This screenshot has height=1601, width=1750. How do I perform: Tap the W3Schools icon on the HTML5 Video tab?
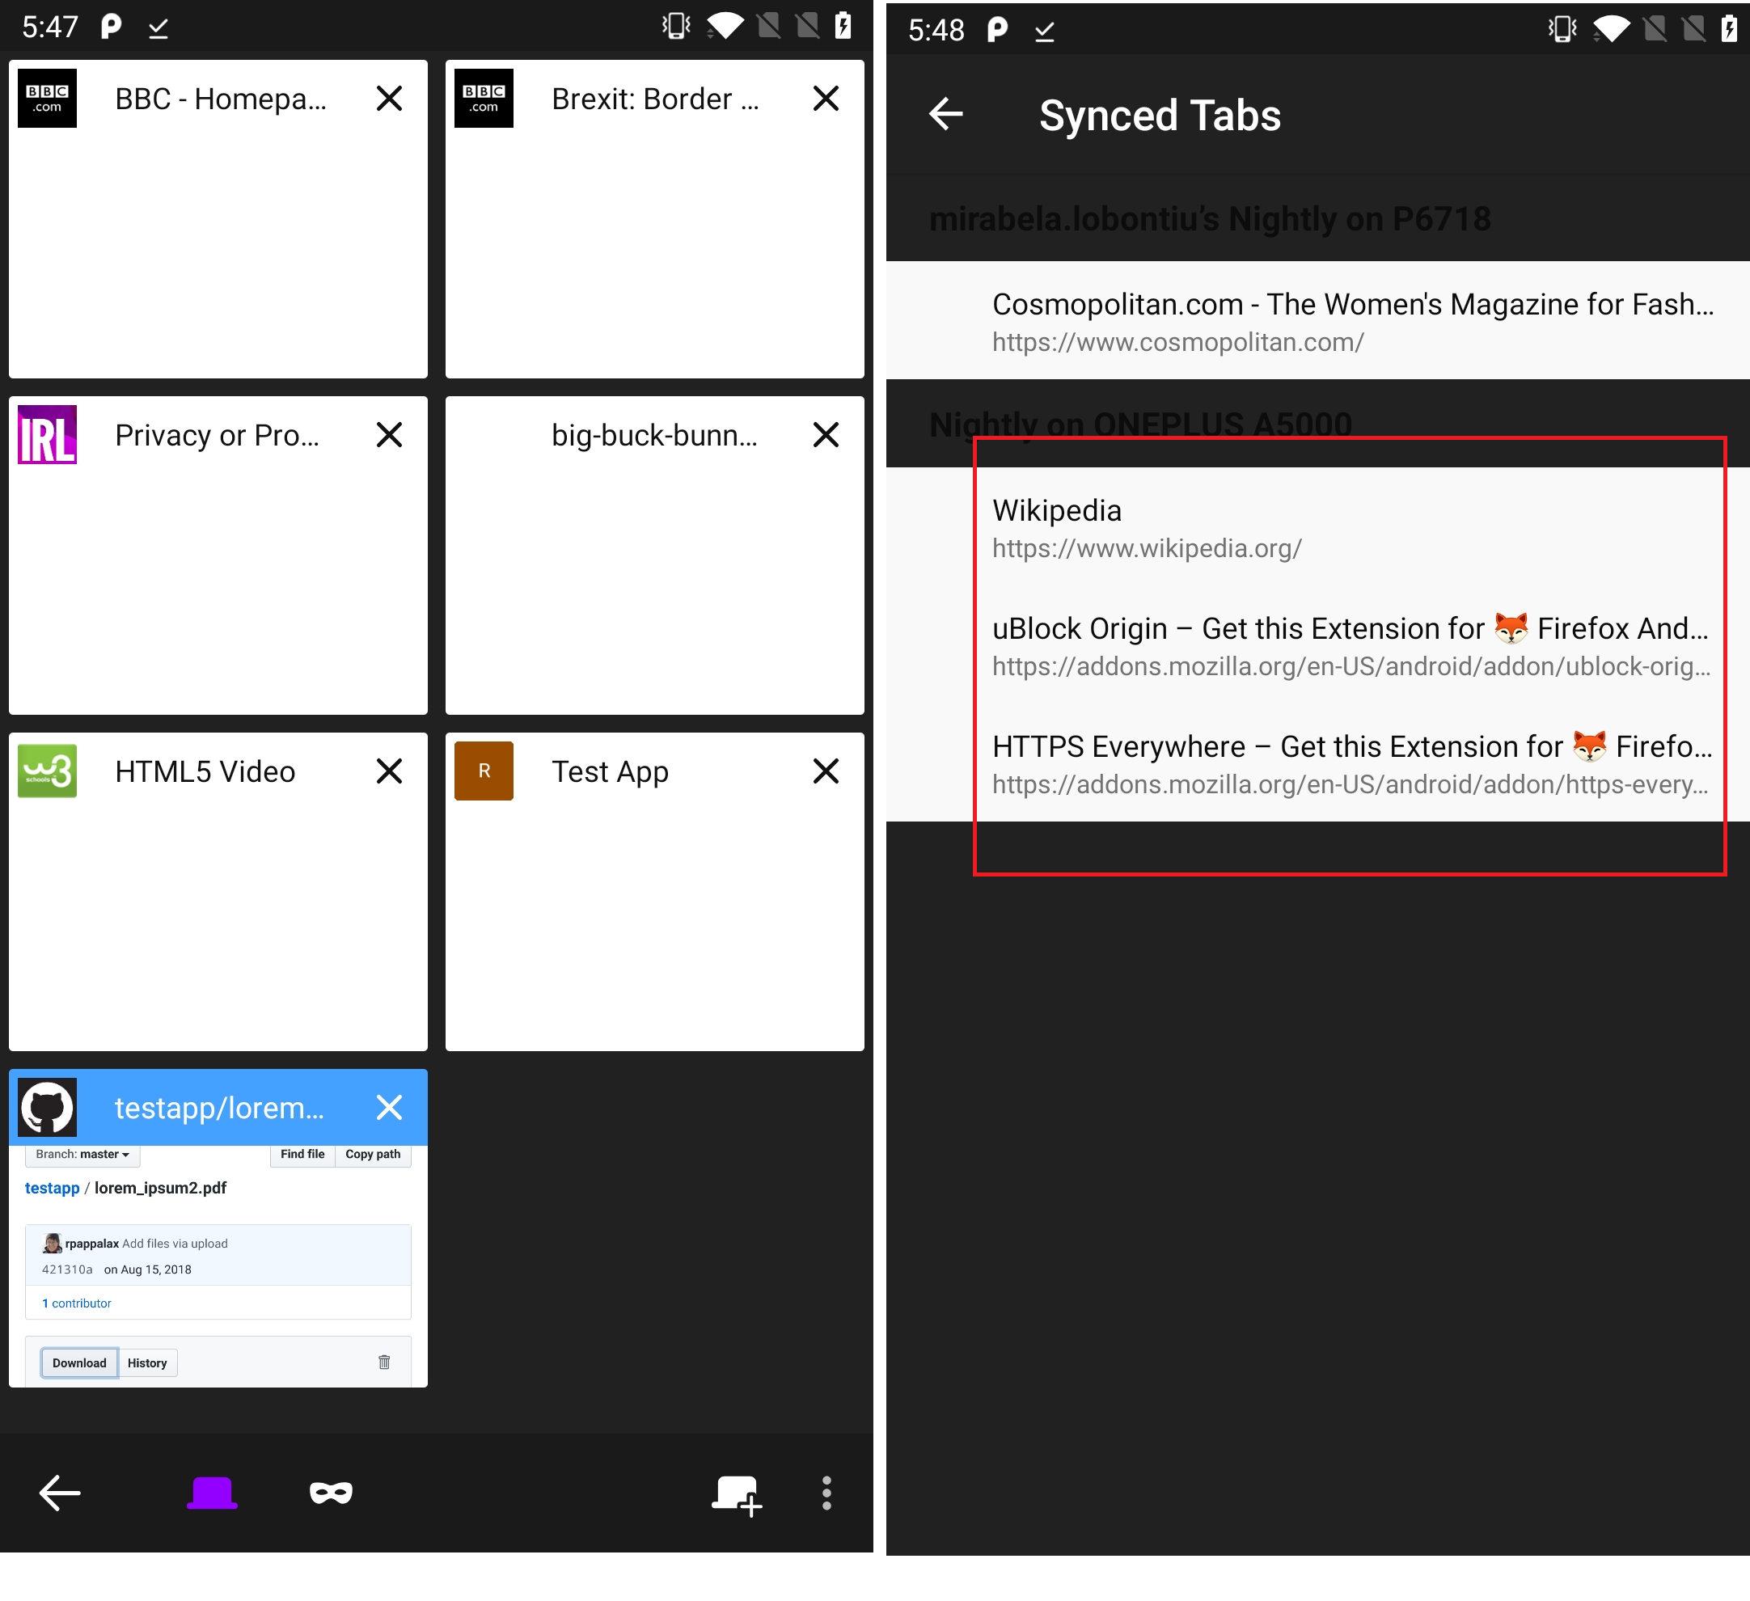(x=47, y=771)
